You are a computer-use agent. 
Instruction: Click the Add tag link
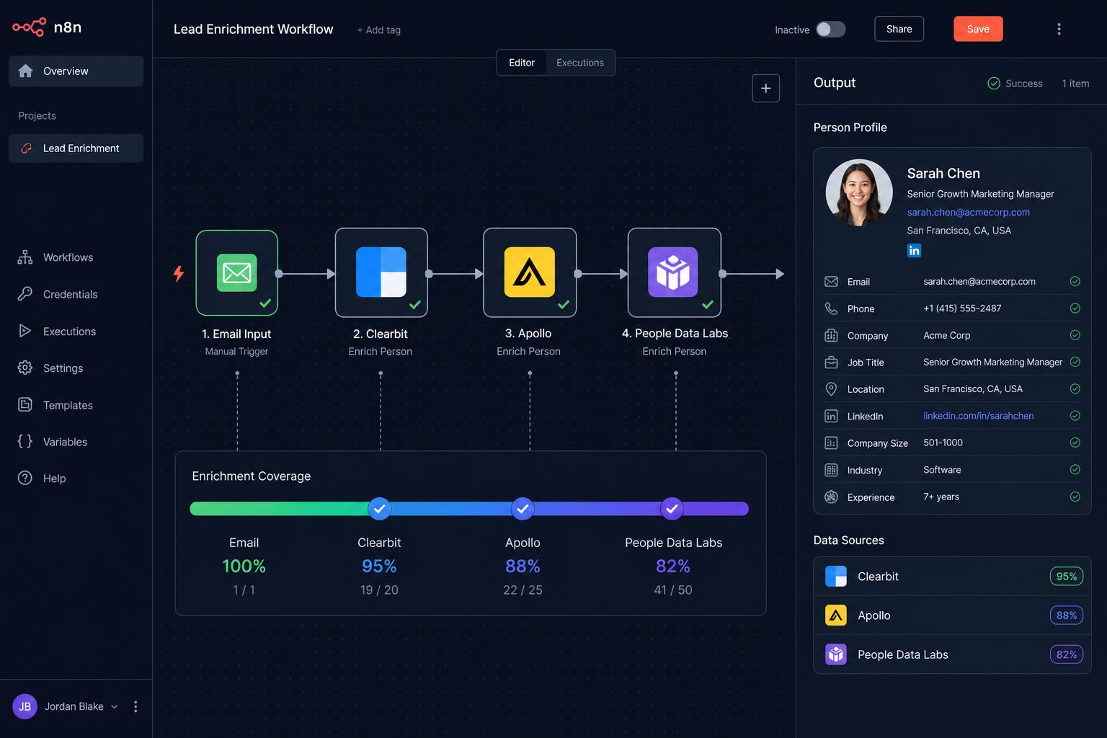coord(378,30)
